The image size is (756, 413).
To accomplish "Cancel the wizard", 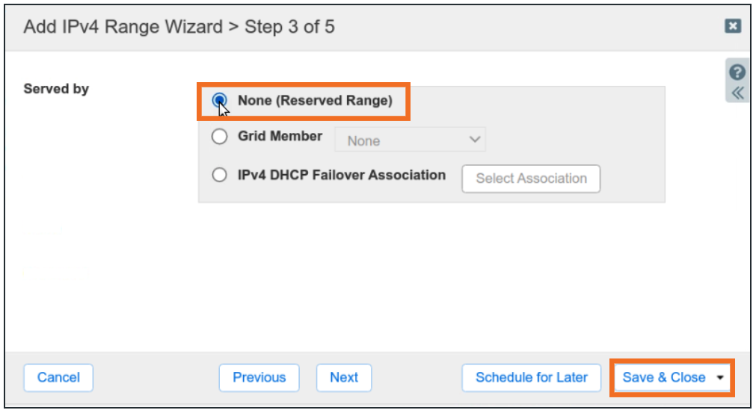I will [58, 378].
